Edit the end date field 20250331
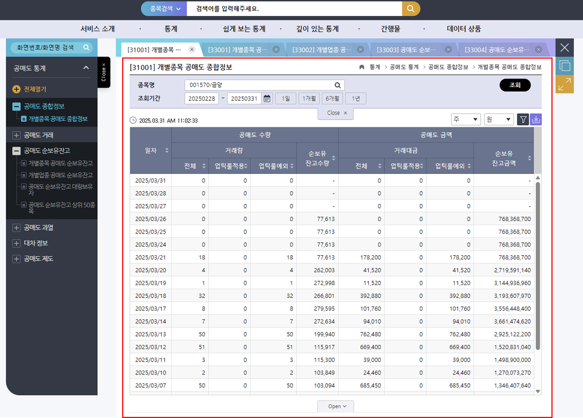This screenshot has width=583, height=418. (244, 99)
